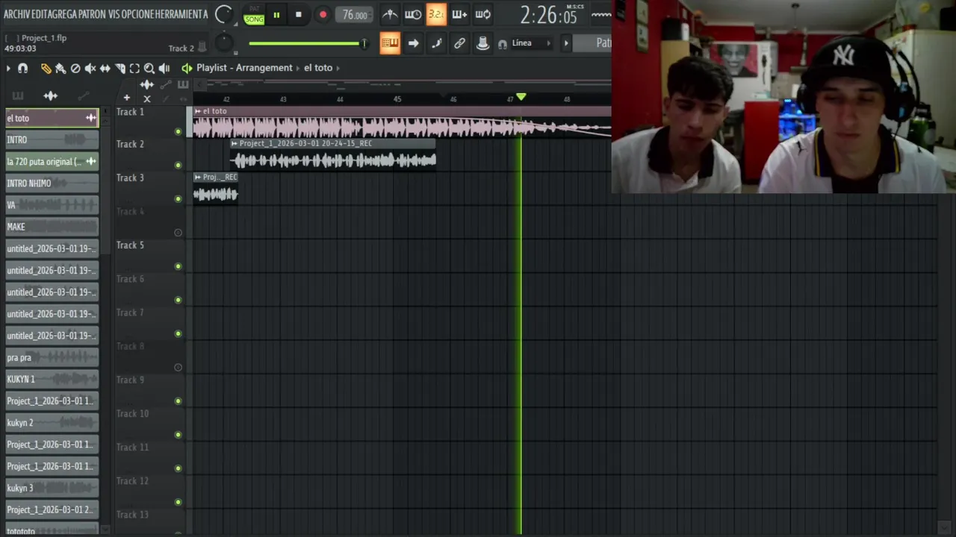Open the playlist options menu arrow
Screen dimensions: 956x537
(x=8, y=68)
